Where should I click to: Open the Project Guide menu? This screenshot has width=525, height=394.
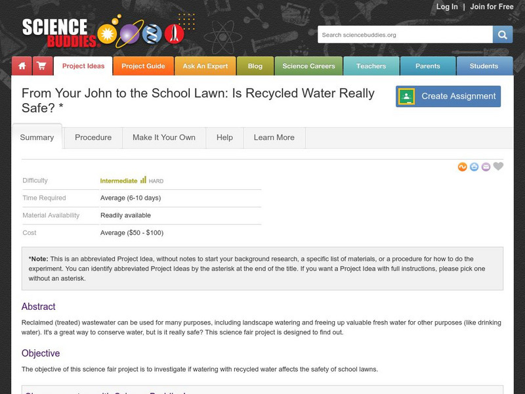tap(143, 66)
